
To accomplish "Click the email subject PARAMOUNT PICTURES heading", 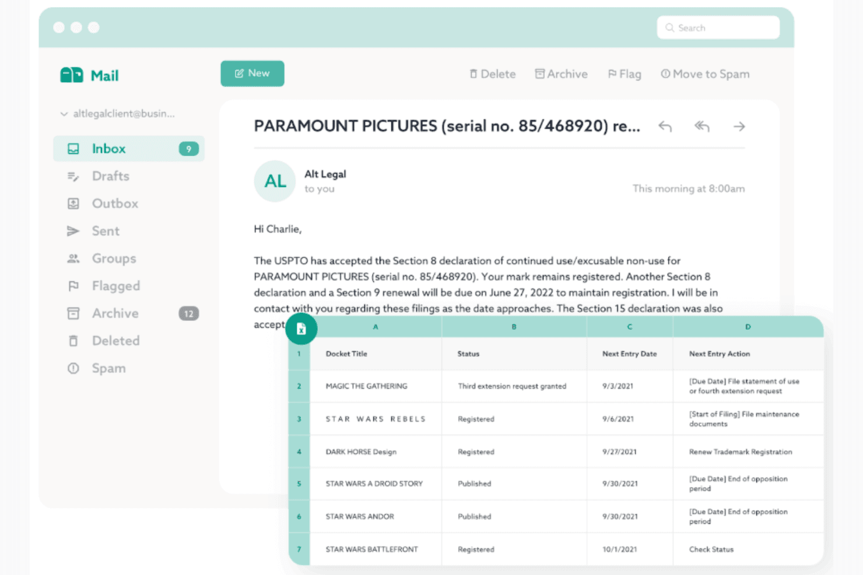I will pyautogui.click(x=447, y=126).
